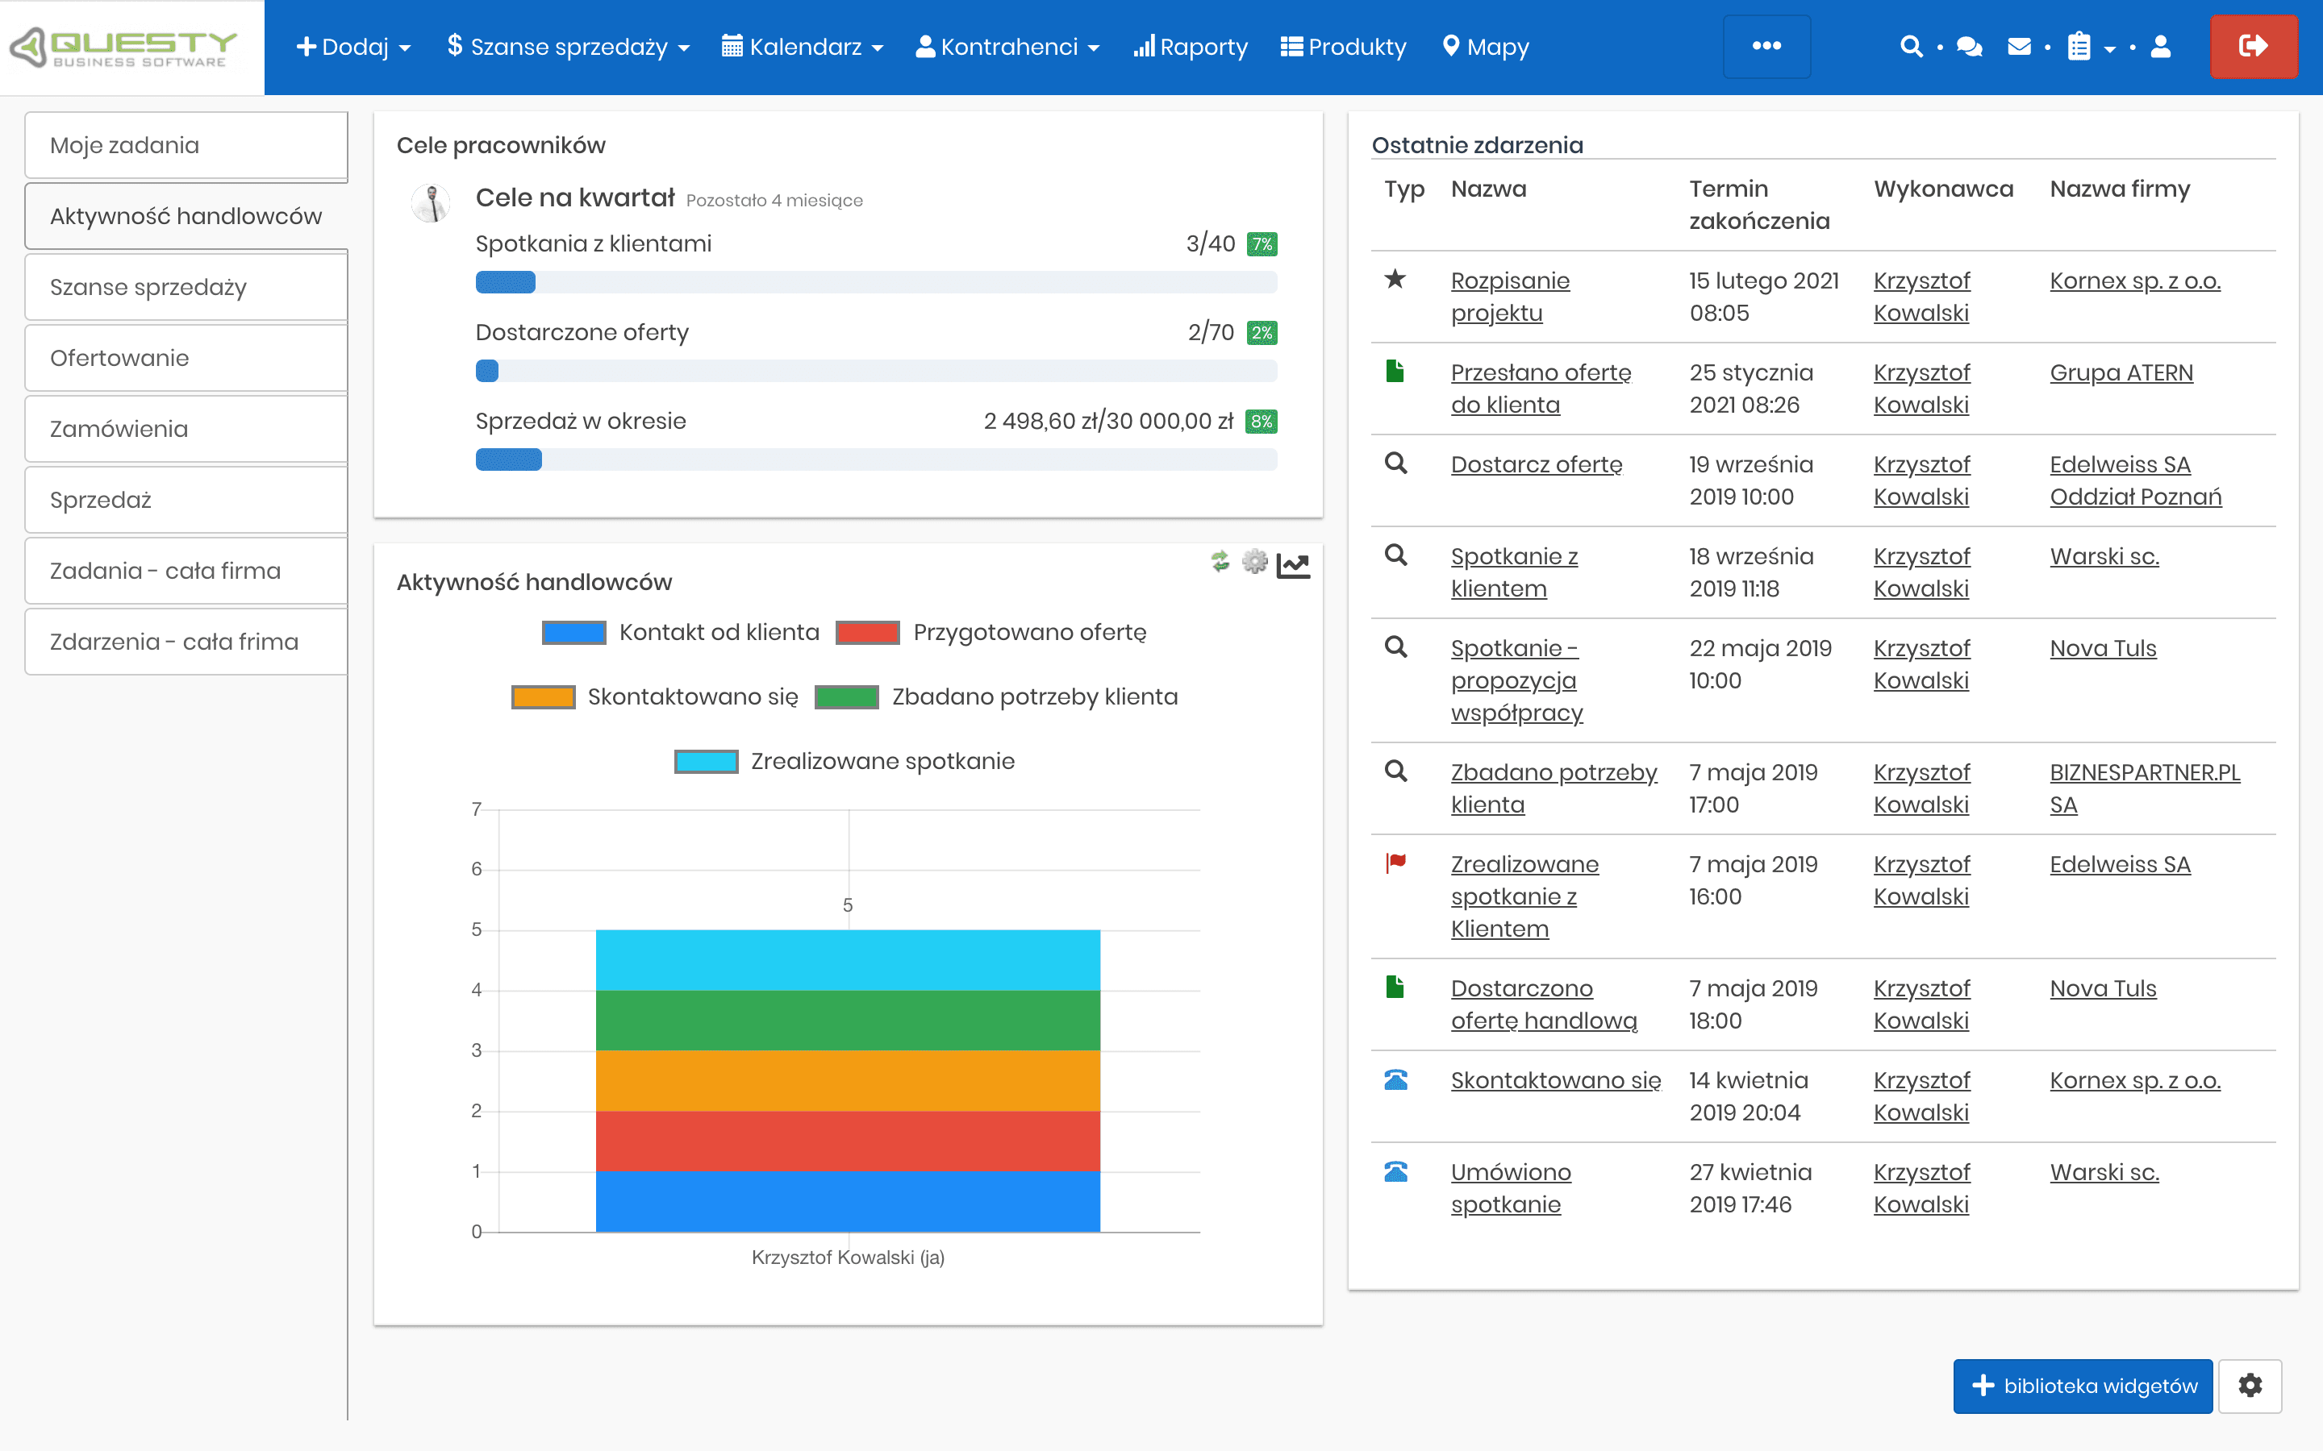Screen dimensions: 2323x1451
Task: Select Moje zadania sidebar tab
Action: click(186, 145)
